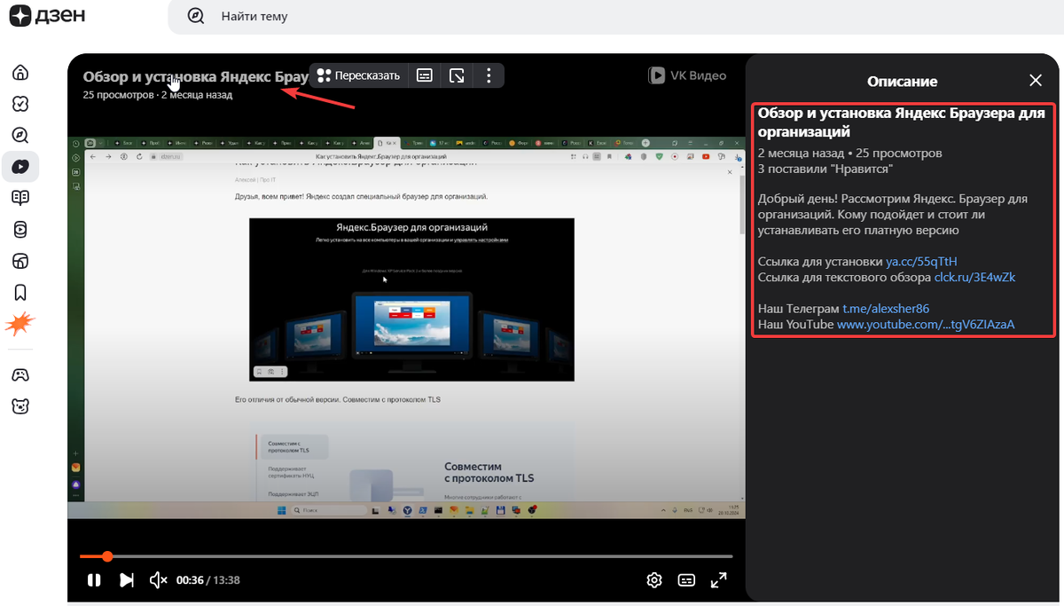Open the articles book icon in sidebar
The height and width of the screenshot is (606, 1064).
click(20, 198)
